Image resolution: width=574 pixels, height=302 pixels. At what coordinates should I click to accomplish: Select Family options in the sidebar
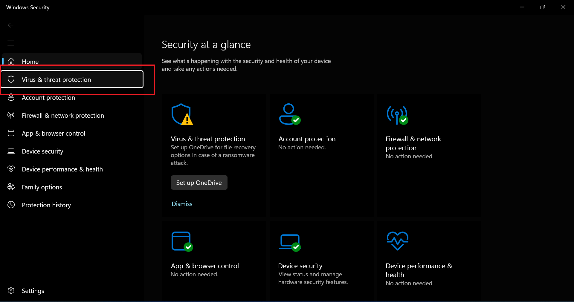(x=72, y=187)
